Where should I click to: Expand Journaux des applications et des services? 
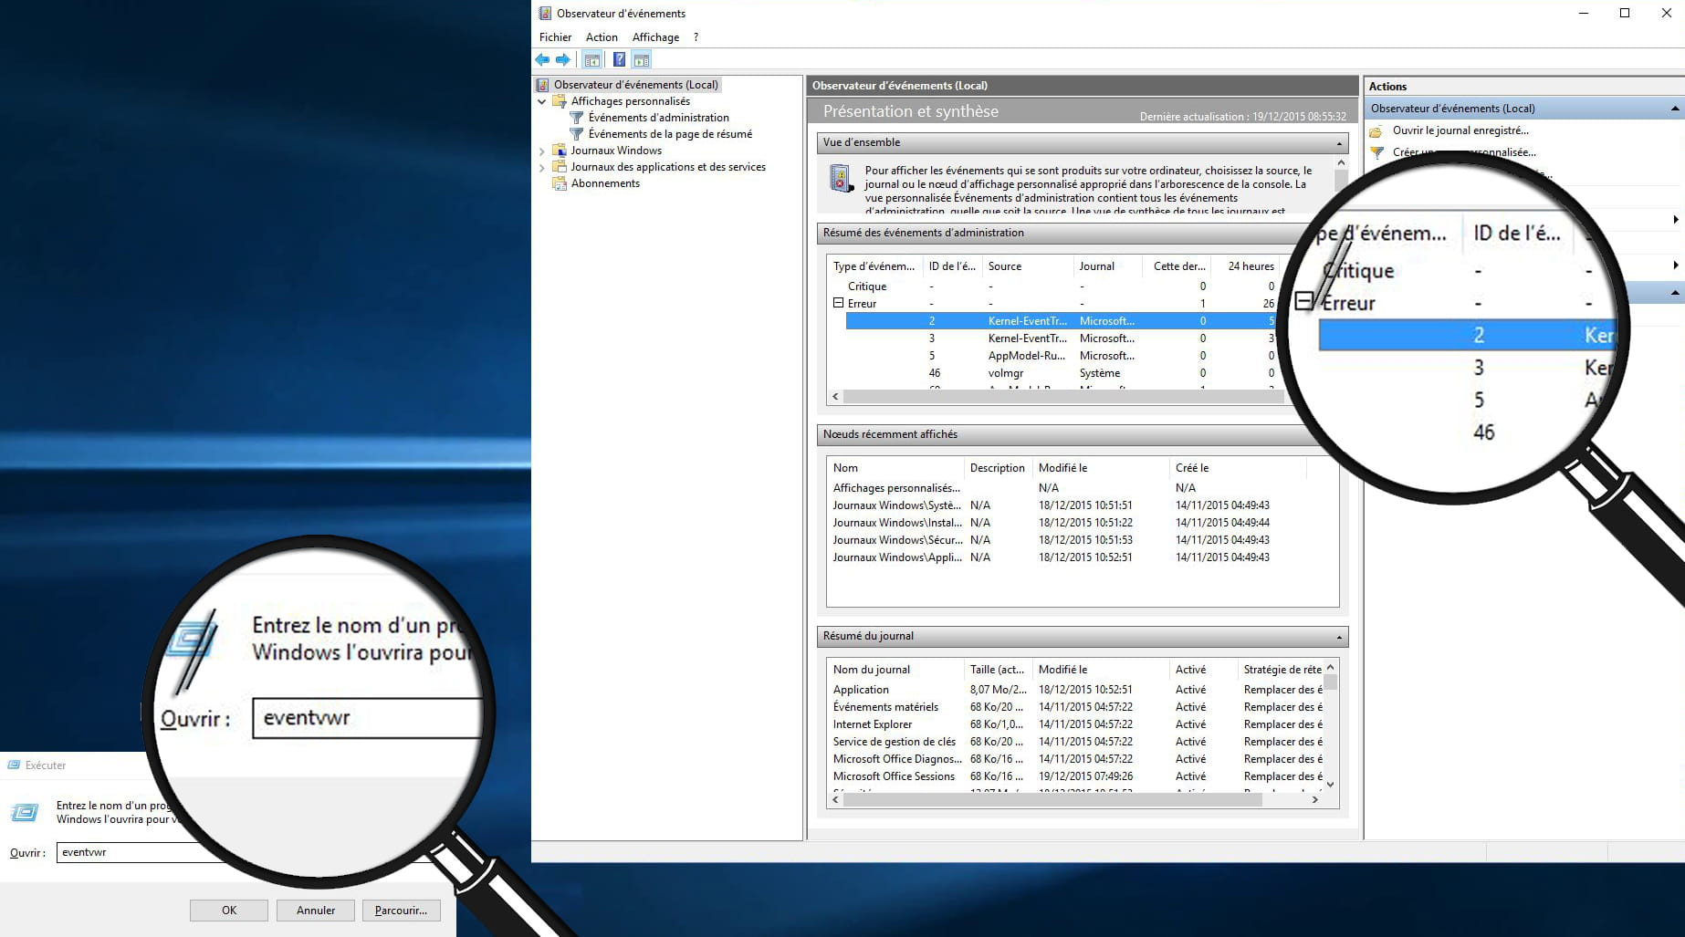pos(542,167)
